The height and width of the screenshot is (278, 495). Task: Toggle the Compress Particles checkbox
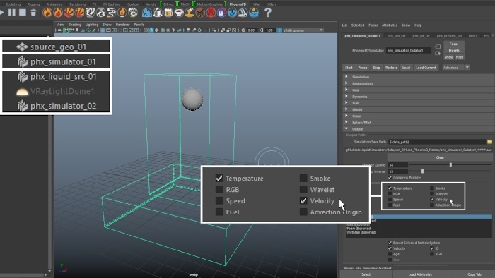390,178
